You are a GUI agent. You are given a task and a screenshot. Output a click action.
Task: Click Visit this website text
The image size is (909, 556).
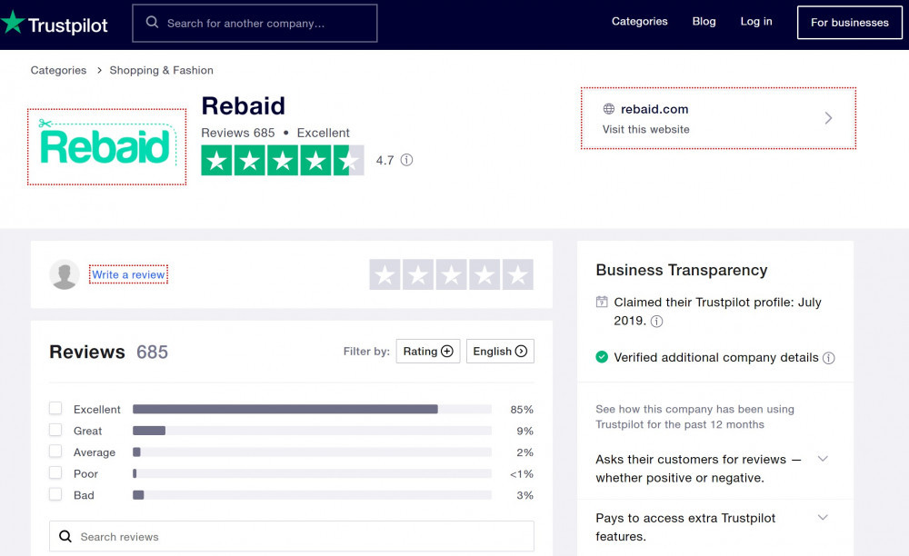645,129
